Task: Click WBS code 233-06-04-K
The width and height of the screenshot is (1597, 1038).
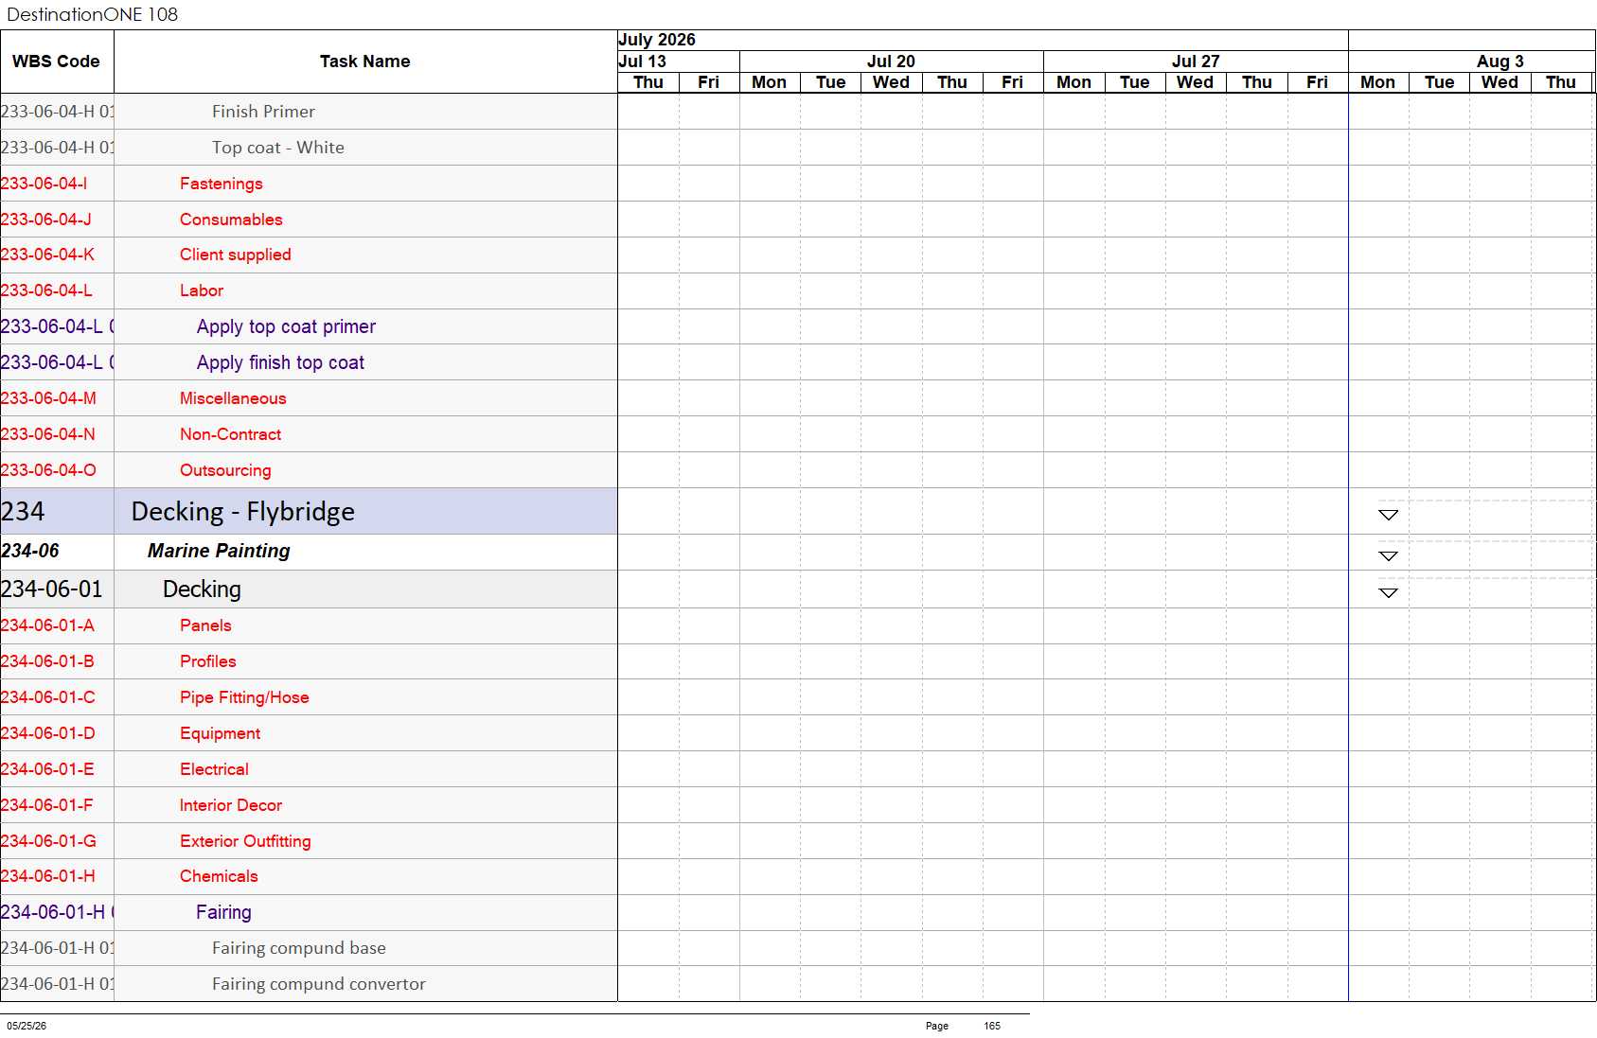Action: pyautogui.click(x=47, y=255)
